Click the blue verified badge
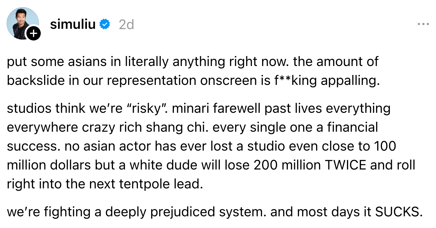 [x=105, y=24]
